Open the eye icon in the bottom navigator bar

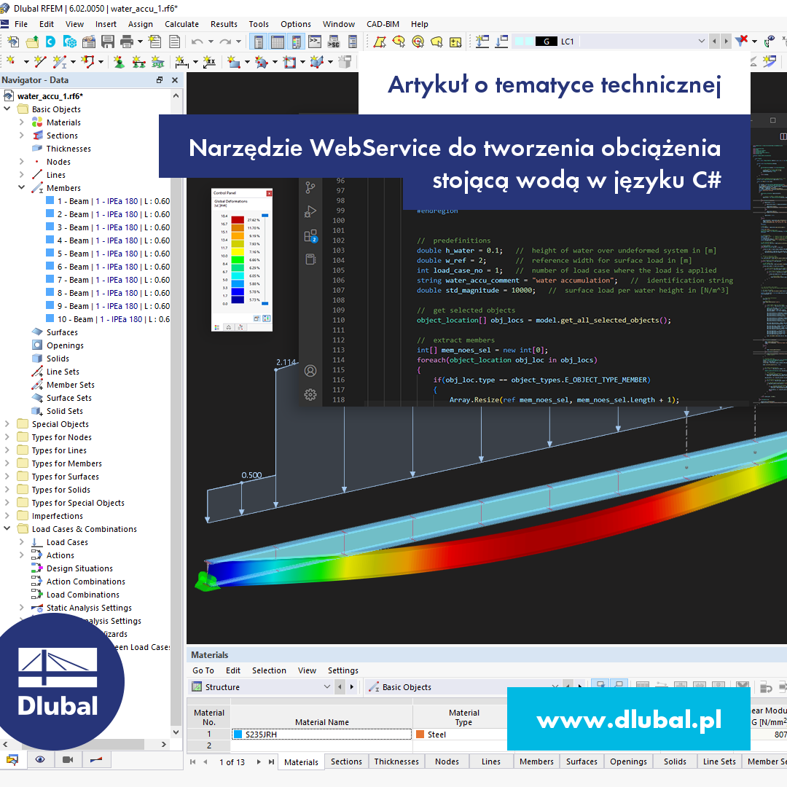tap(41, 759)
